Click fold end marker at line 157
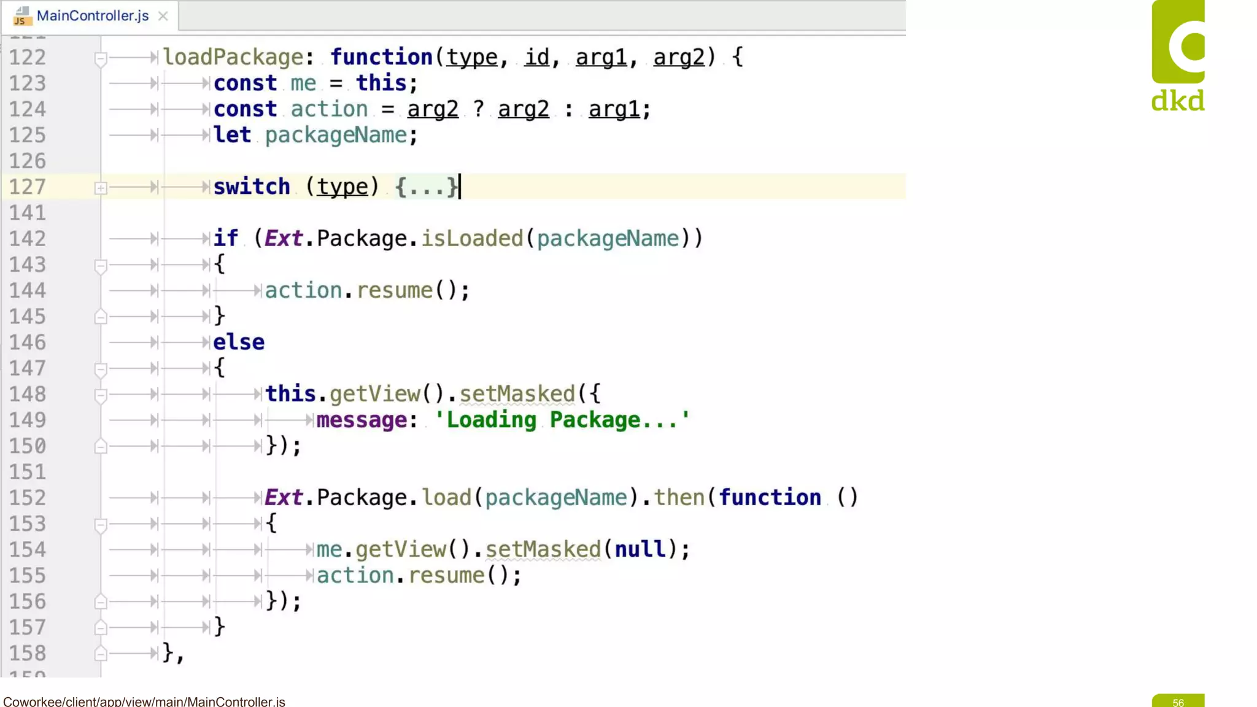This screenshot has height=707, width=1257. [x=101, y=628]
